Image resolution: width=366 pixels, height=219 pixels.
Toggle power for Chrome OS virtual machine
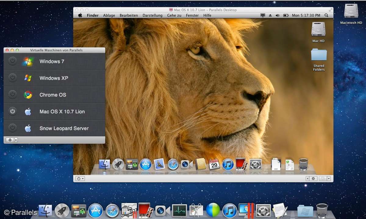(12, 95)
